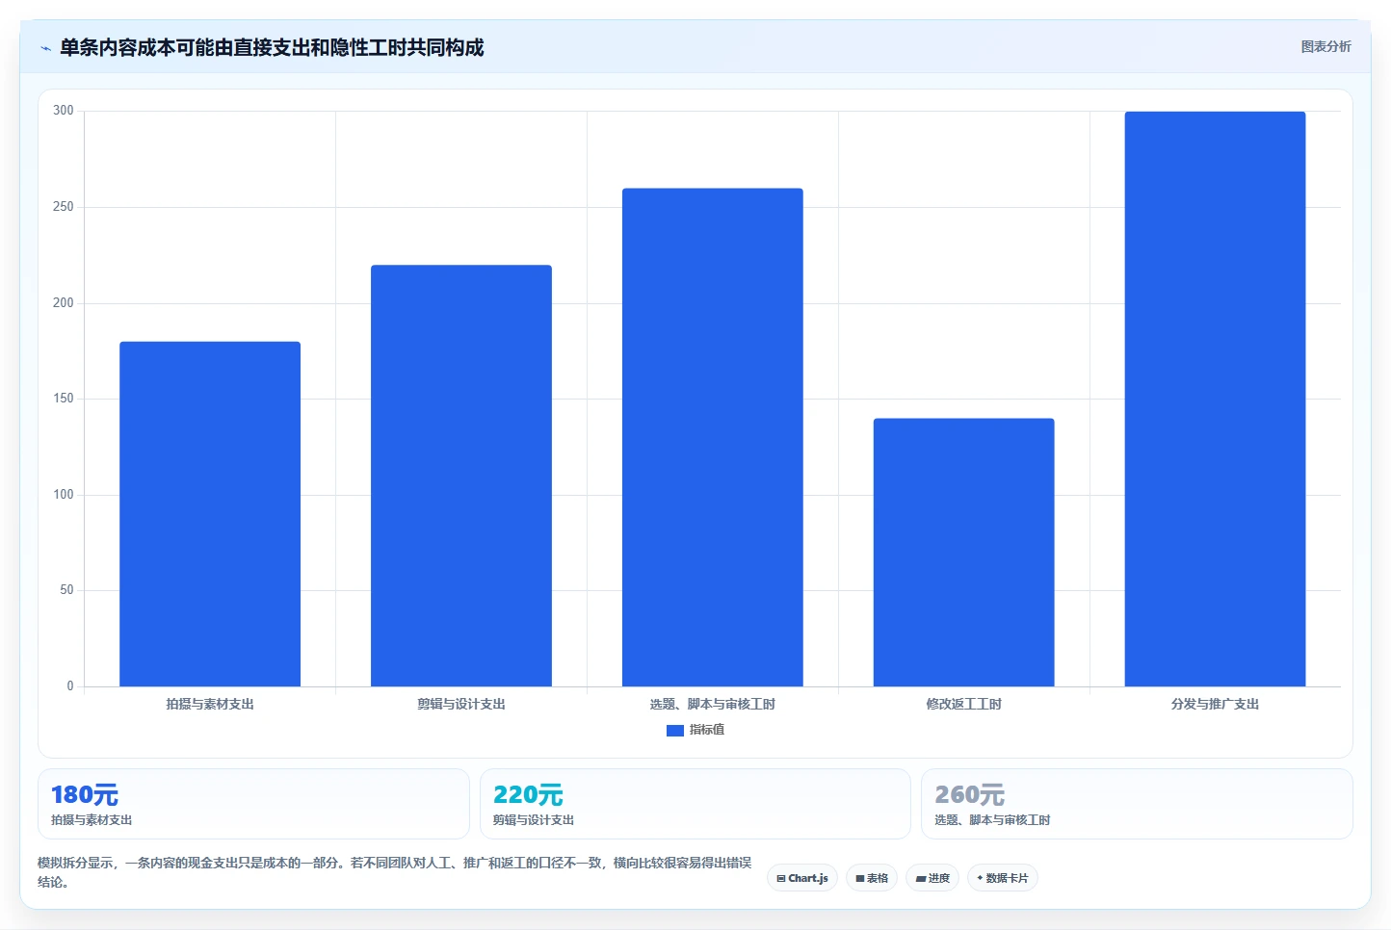Viewport: 1391px width, 930px height.
Task: Click the 拍摄与素材支出 bar
Action: click(210, 514)
